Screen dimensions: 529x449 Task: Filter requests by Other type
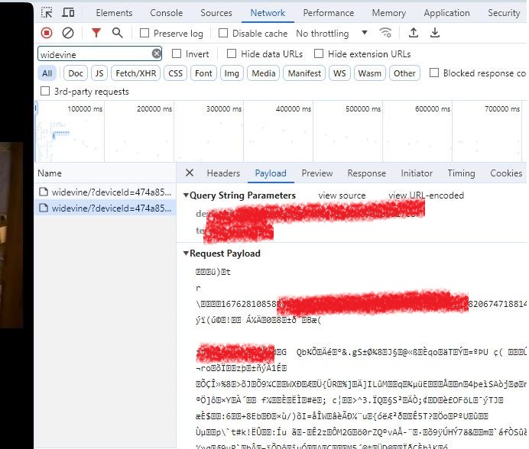[404, 73]
